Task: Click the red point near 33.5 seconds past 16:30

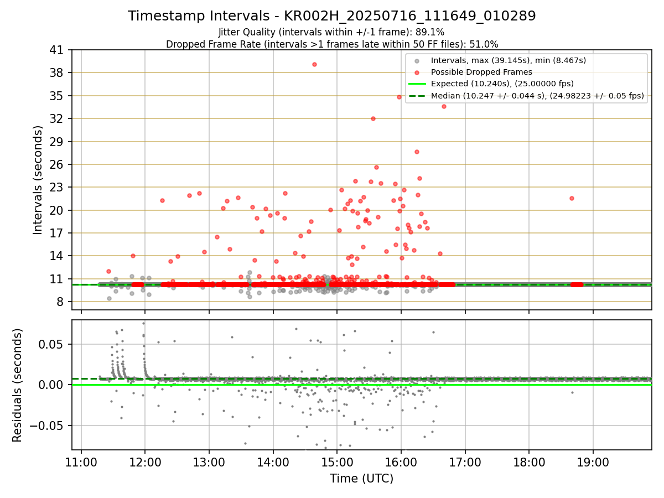Action: (444, 106)
